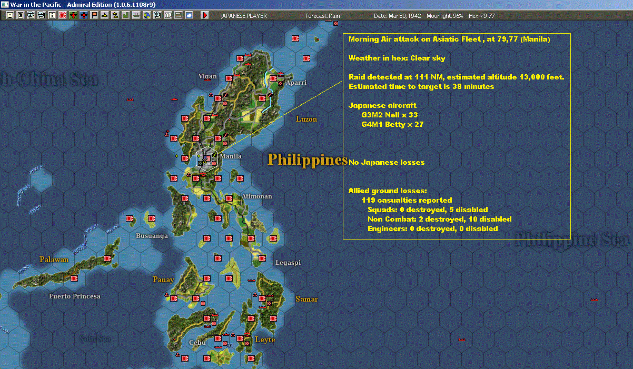Open the document list report icon
The image size is (633, 369).
click(21, 15)
